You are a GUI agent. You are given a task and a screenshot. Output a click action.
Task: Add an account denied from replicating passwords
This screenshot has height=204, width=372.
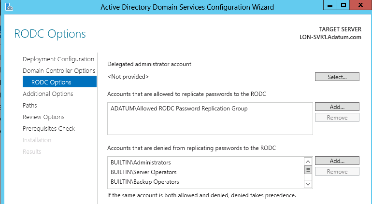pos(337,161)
